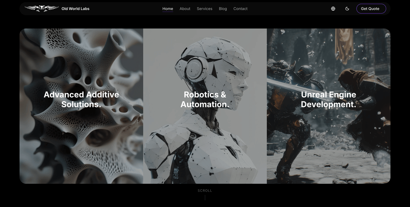410x207 pixels.
Task: Select the About tab in navigation
Action: pyautogui.click(x=185, y=9)
